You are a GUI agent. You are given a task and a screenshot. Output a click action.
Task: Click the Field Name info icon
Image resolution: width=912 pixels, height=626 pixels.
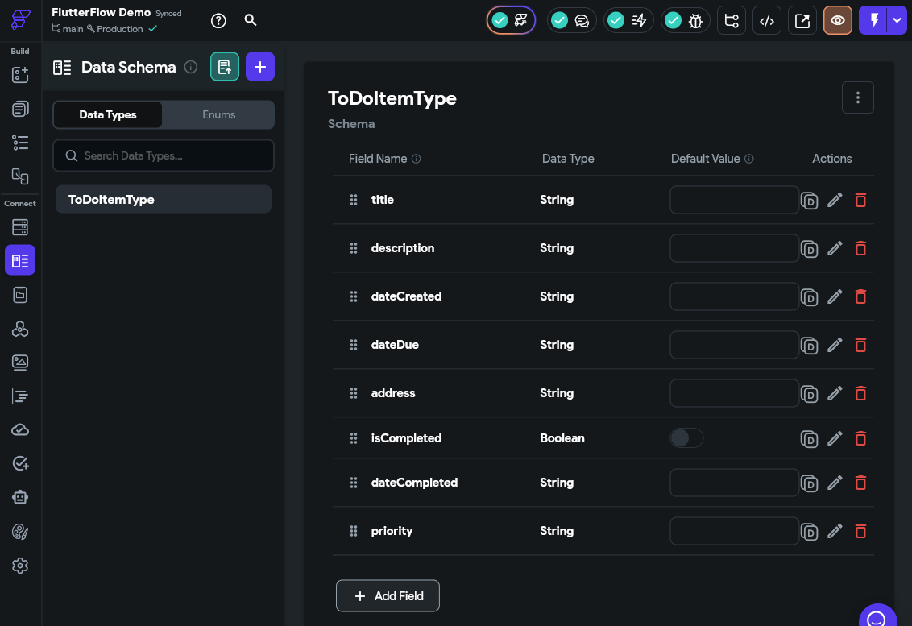click(417, 159)
